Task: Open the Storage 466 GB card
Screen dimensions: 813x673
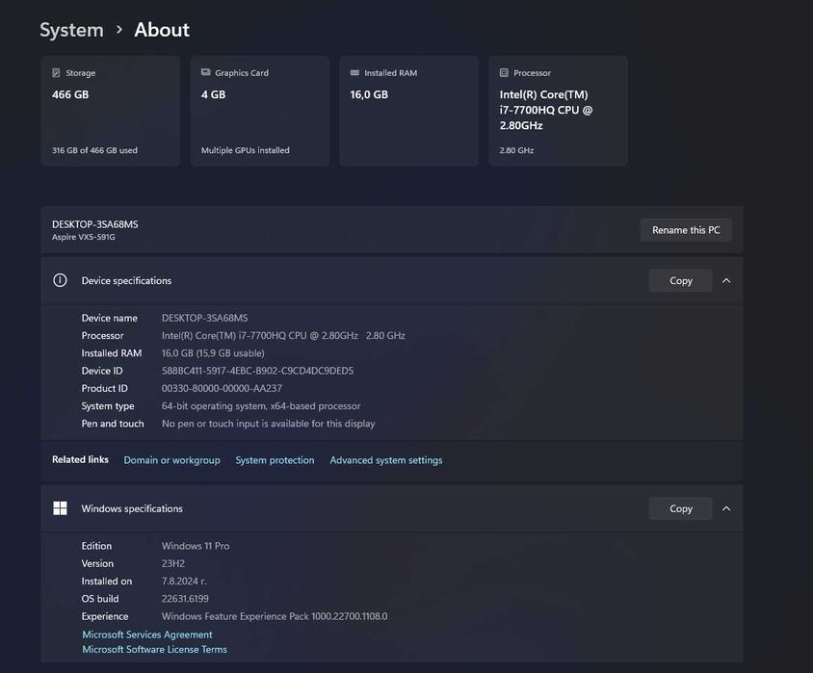Action: pos(111,111)
